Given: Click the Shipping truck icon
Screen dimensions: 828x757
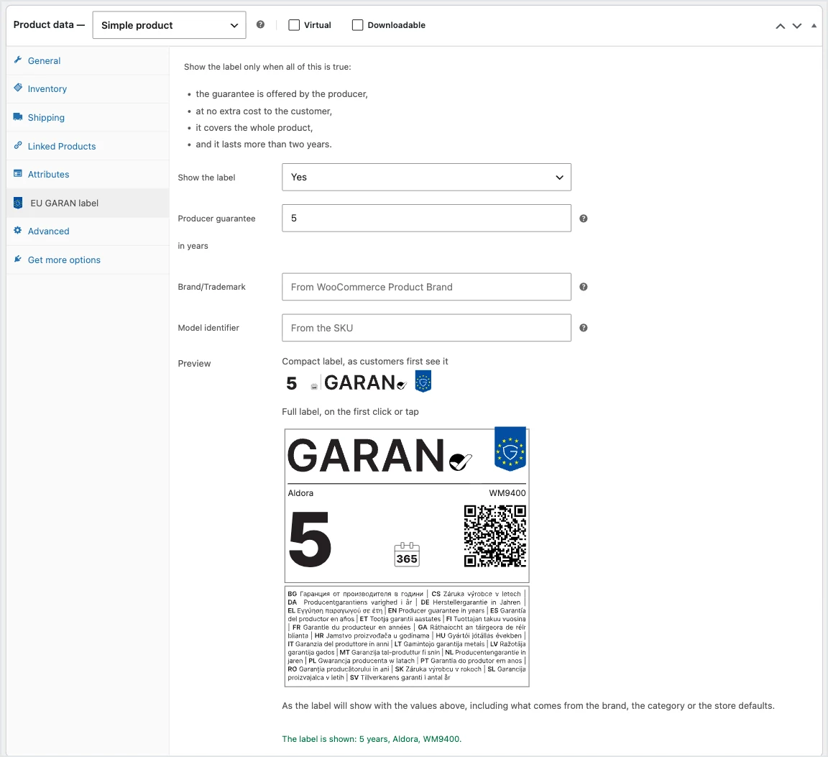Looking at the screenshot, I should 18,116.
